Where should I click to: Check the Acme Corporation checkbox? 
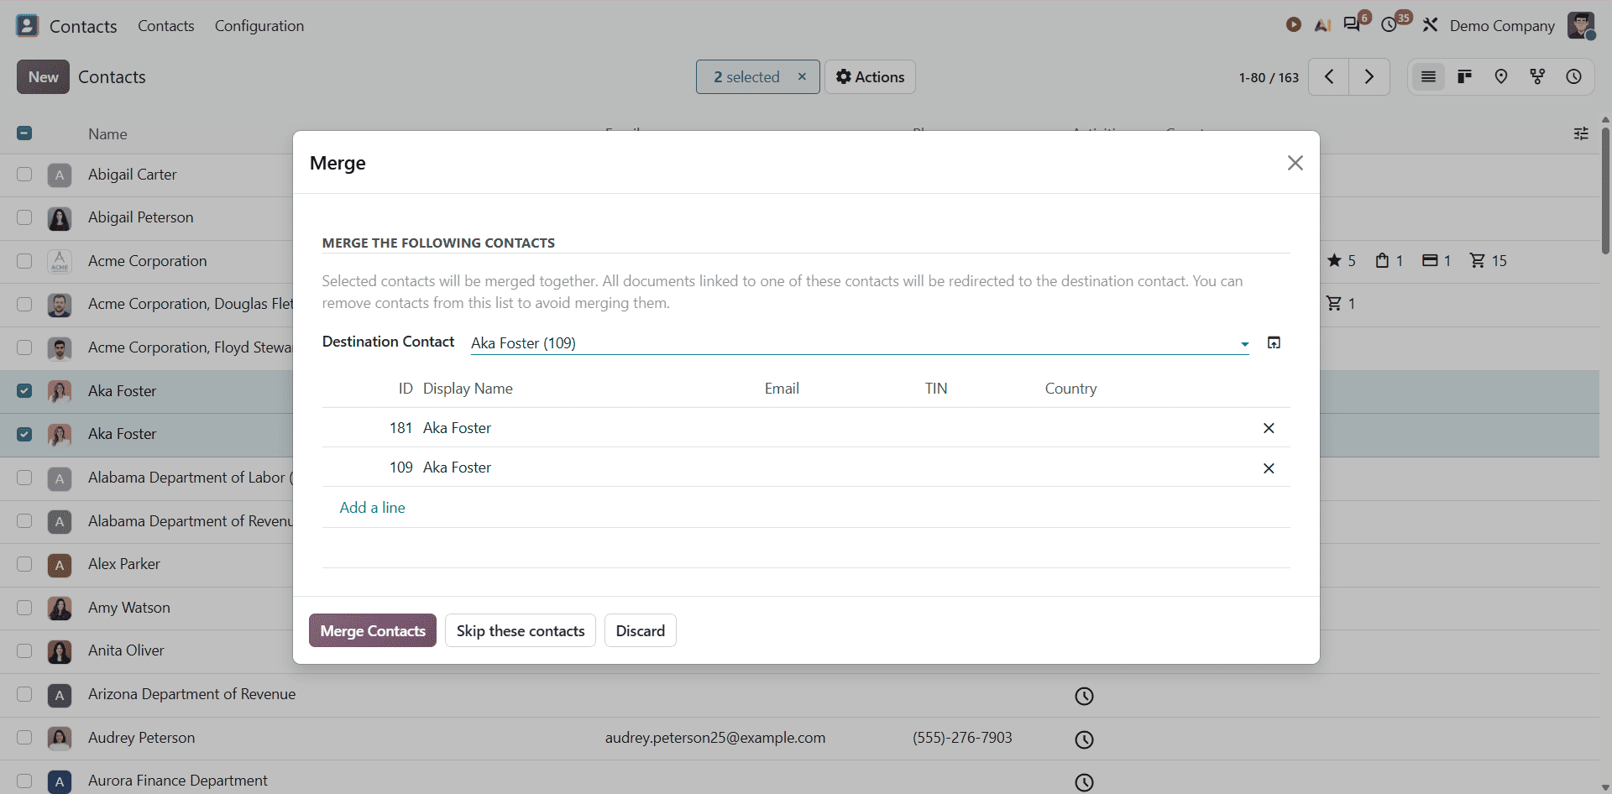click(x=24, y=261)
